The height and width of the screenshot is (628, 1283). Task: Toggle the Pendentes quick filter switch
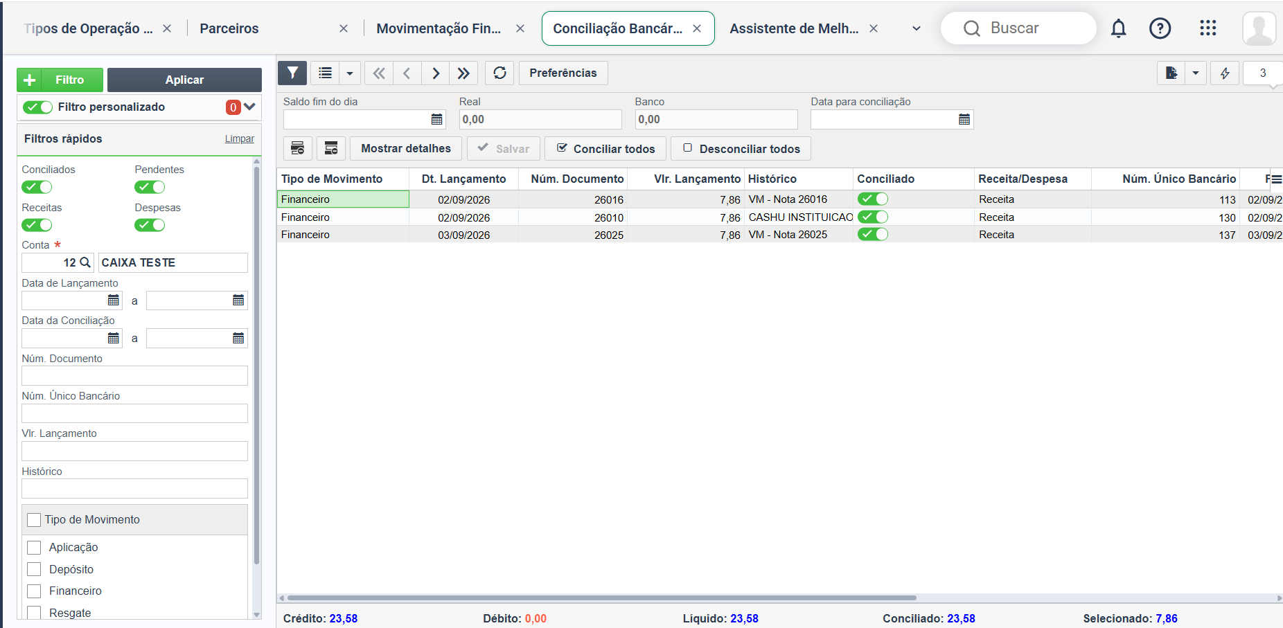point(150,187)
